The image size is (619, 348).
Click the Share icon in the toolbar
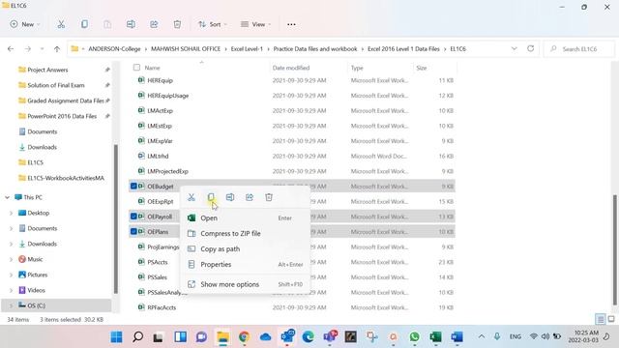click(x=154, y=24)
